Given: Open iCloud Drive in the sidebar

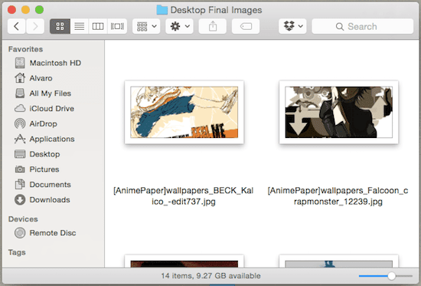Looking at the screenshot, I should click(44, 108).
